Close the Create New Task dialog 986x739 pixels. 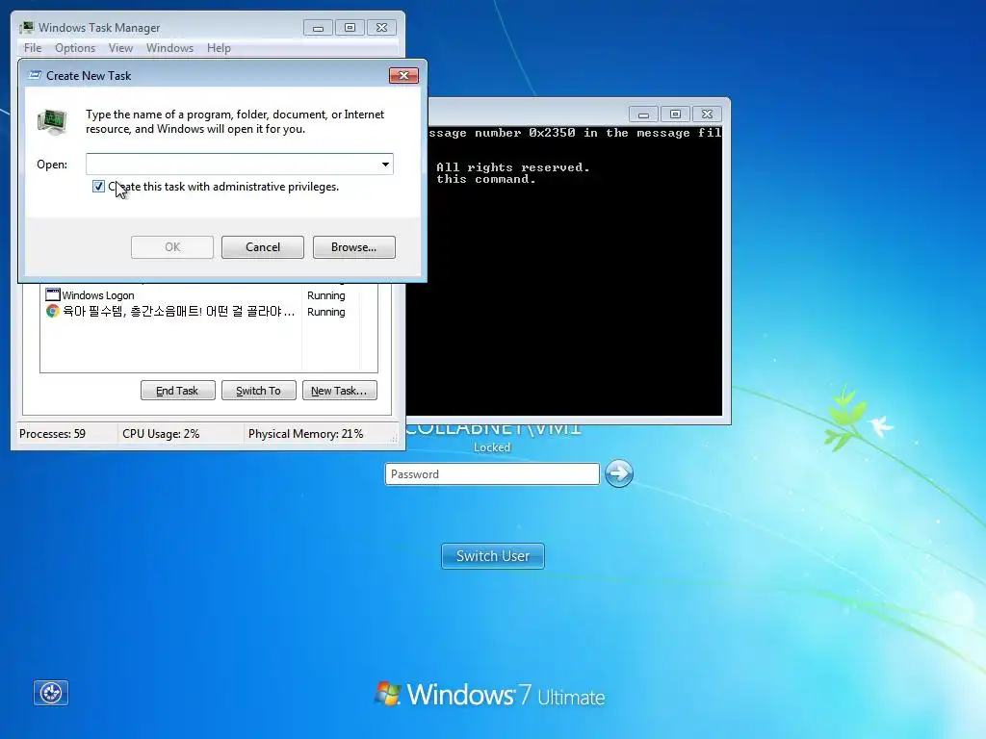(x=403, y=75)
